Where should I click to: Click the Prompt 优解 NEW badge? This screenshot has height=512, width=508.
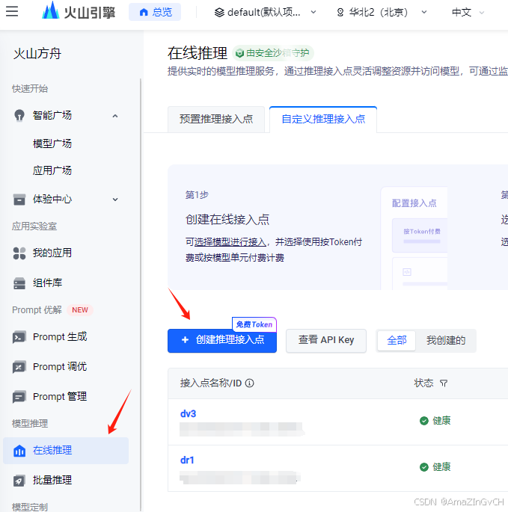[x=80, y=310]
